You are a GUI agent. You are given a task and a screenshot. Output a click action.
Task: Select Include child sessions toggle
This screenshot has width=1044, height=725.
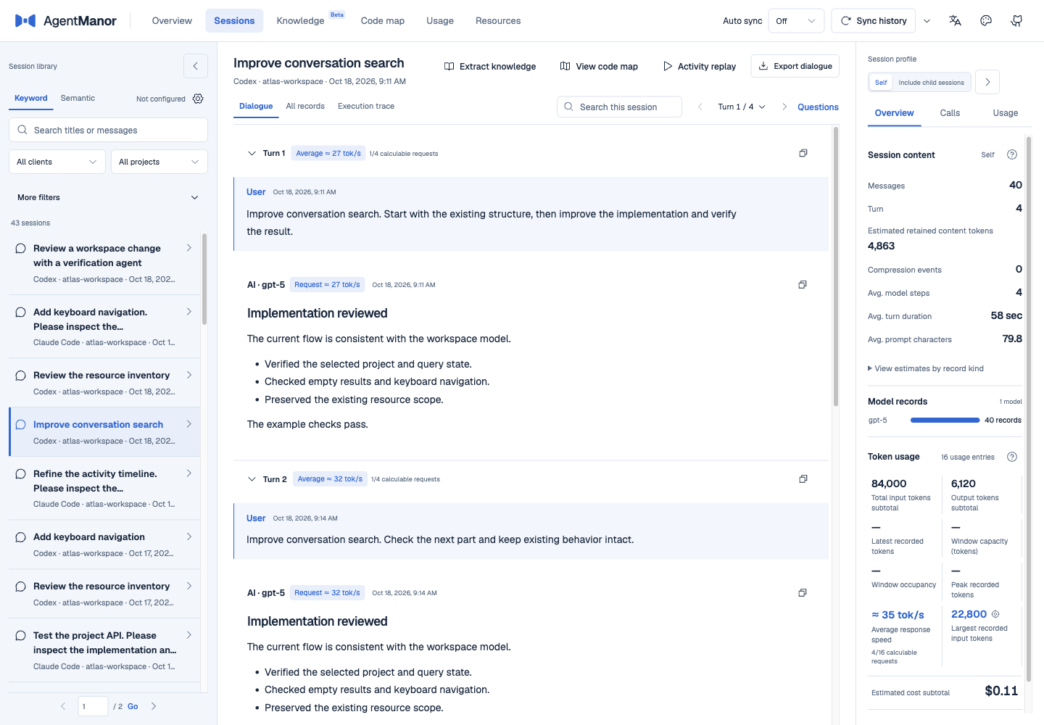pos(932,83)
